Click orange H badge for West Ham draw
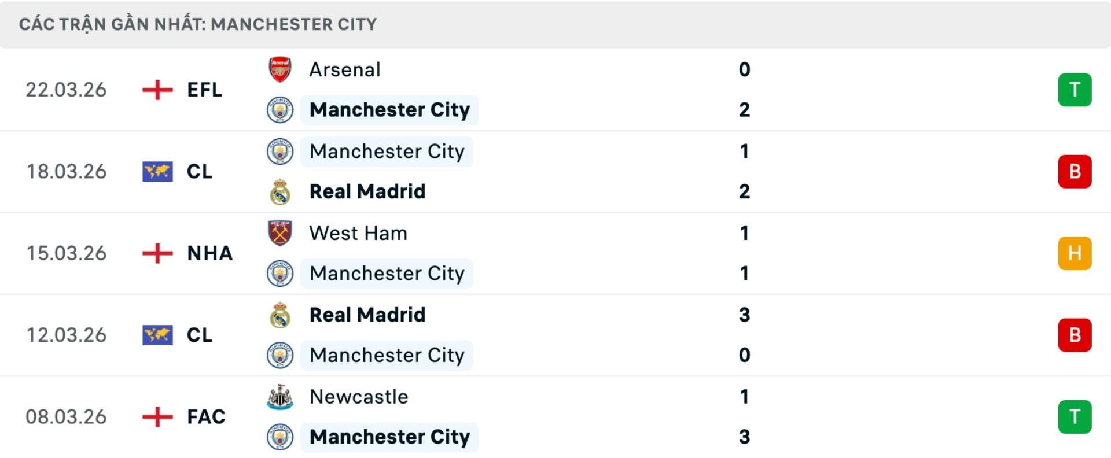Screen dimensions: 1111x458 click(x=1075, y=253)
